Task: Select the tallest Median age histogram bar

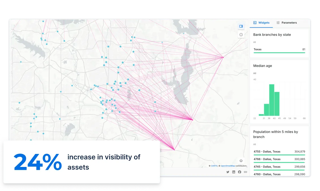Action: (272, 100)
